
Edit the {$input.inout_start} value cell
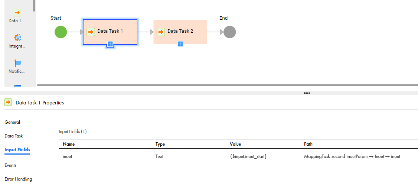coord(248,156)
